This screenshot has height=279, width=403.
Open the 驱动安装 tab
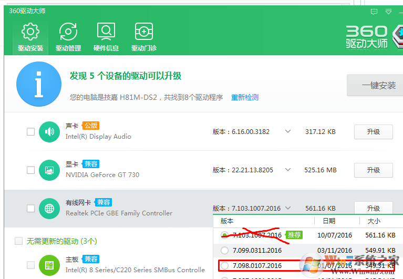(30, 37)
